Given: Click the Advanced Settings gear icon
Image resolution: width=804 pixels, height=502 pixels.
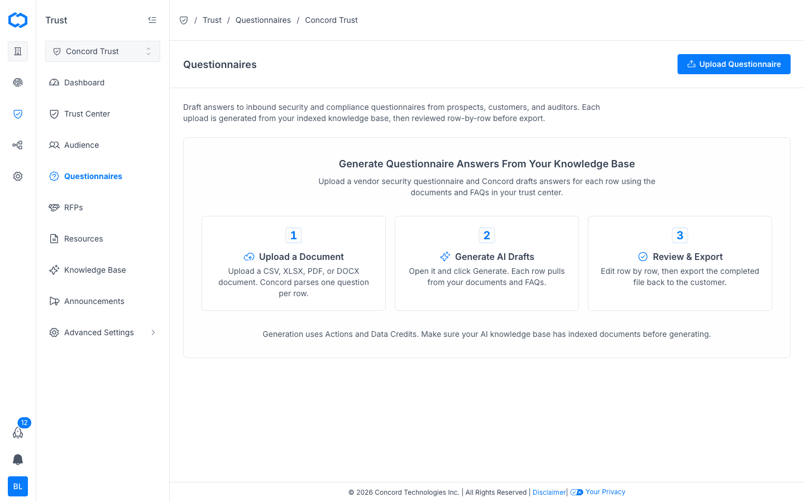Looking at the screenshot, I should point(54,332).
